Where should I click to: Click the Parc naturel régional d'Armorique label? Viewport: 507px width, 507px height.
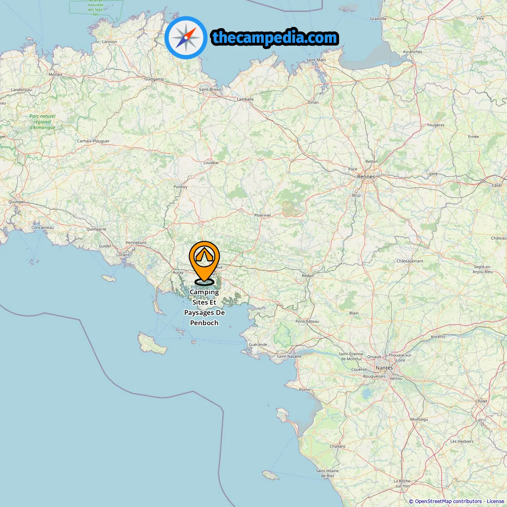(42, 122)
